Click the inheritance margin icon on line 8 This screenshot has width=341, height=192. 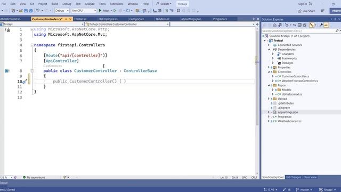pyautogui.click(x=7, y=71)
